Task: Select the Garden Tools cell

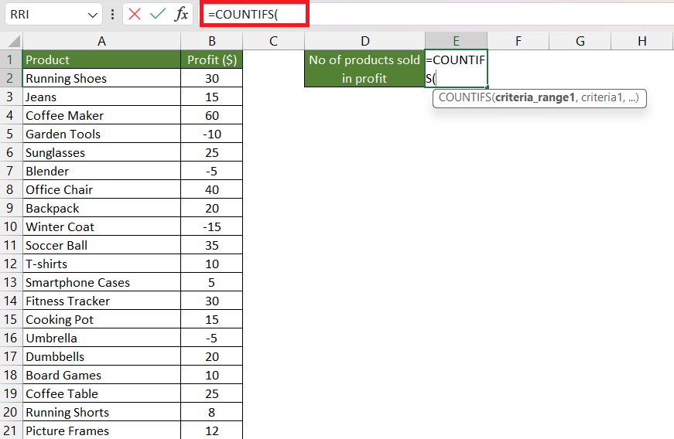Action: pyautogui.click(x=101, y=134)
